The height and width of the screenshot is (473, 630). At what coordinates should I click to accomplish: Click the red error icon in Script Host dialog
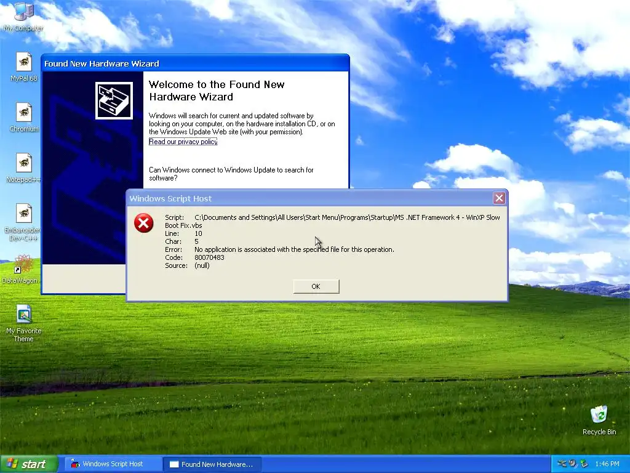[143, 223]
